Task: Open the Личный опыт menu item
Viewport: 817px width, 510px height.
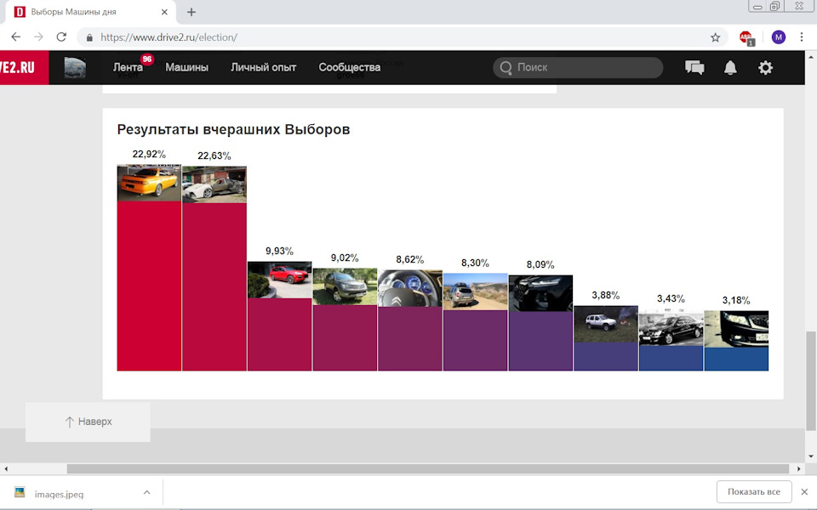Action: (x=263, y=67)
